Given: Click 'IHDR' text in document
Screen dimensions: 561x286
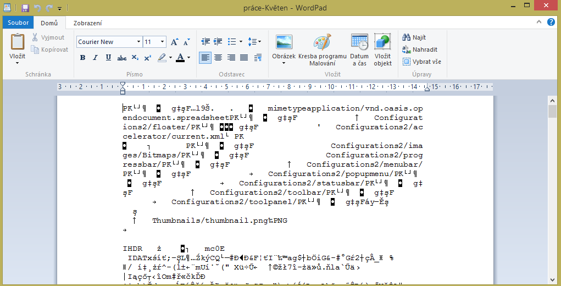Looking at the screenshot, I should tap(132, 249).
